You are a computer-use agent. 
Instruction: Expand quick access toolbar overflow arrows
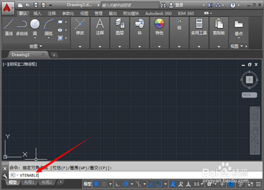[x=51, y=5]
